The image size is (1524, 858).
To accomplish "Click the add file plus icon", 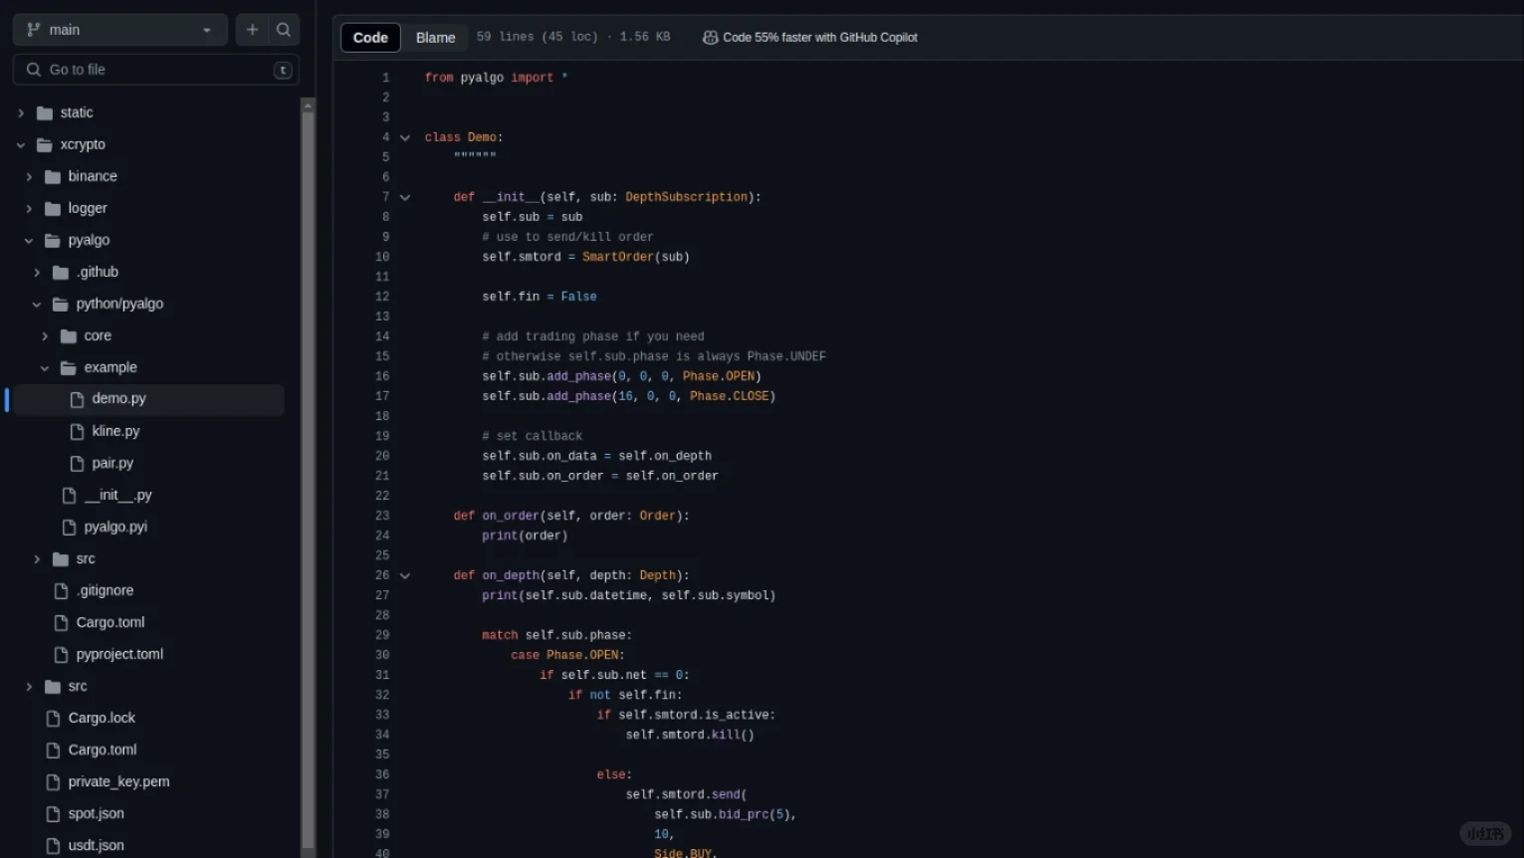I will click(x=252, y=30).
